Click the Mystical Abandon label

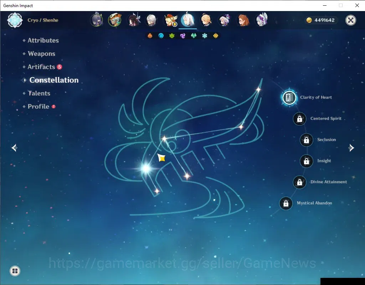314,203
